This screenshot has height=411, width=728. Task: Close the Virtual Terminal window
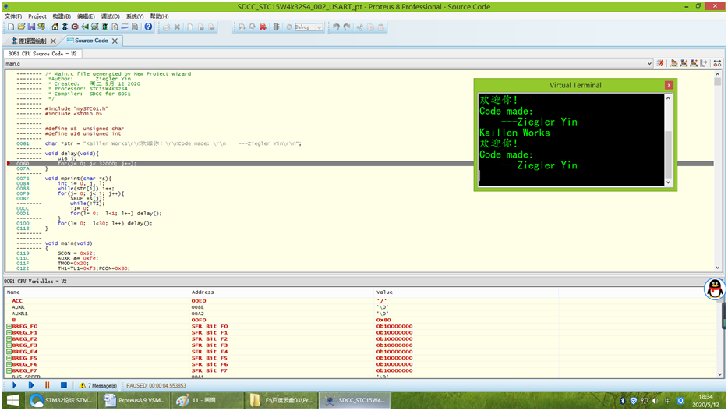coord(668,85)
